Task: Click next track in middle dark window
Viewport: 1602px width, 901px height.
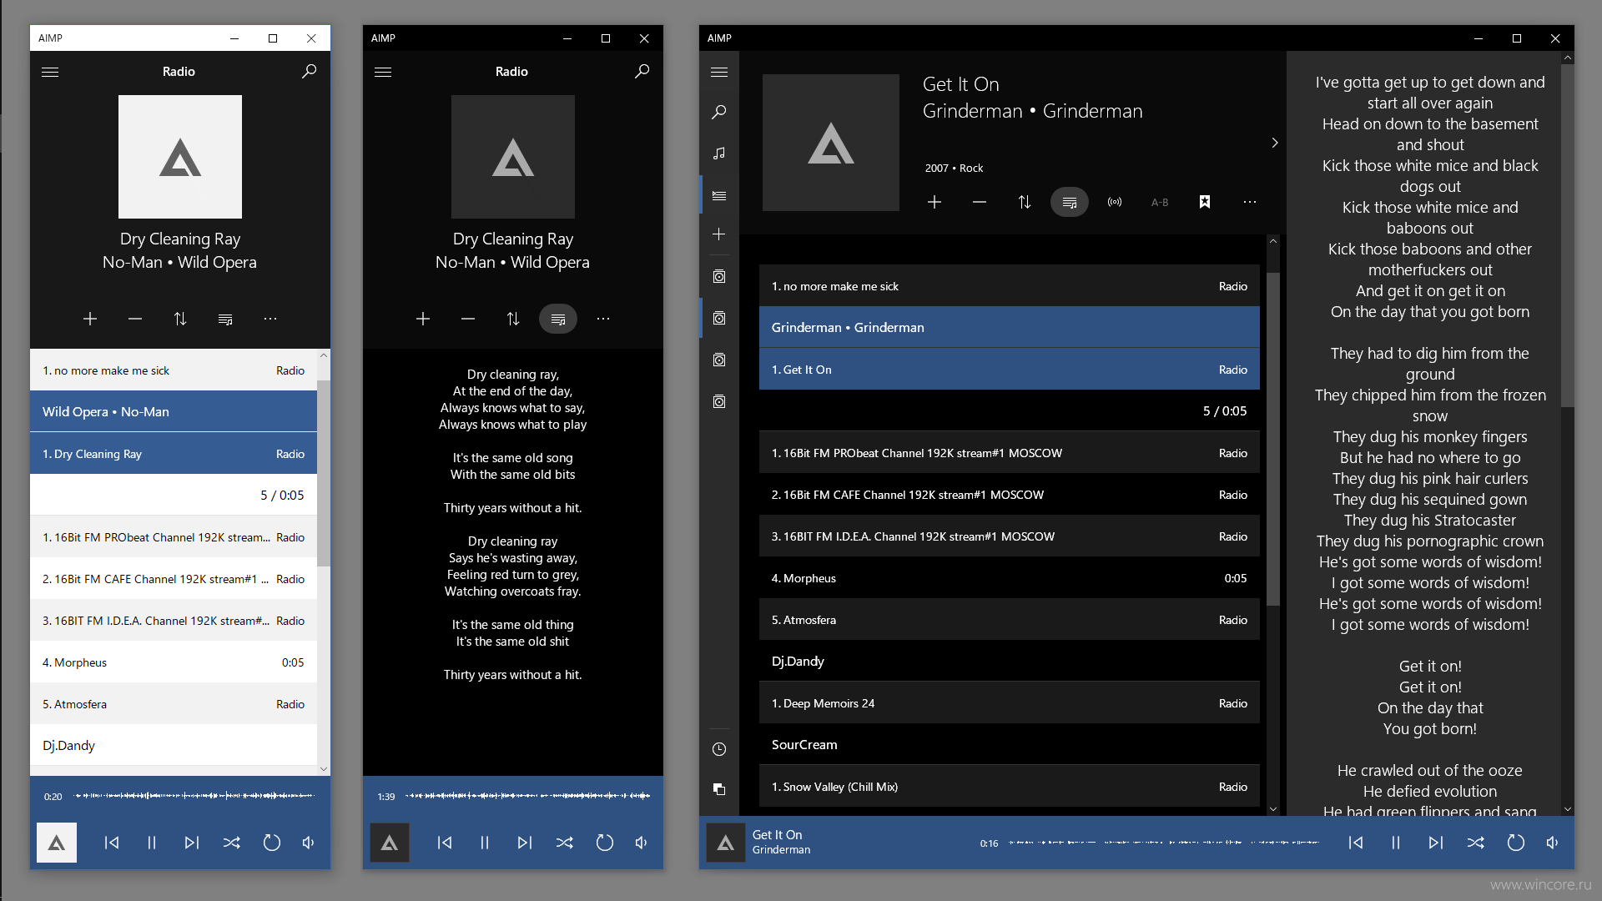Action: tap(525, 843)
